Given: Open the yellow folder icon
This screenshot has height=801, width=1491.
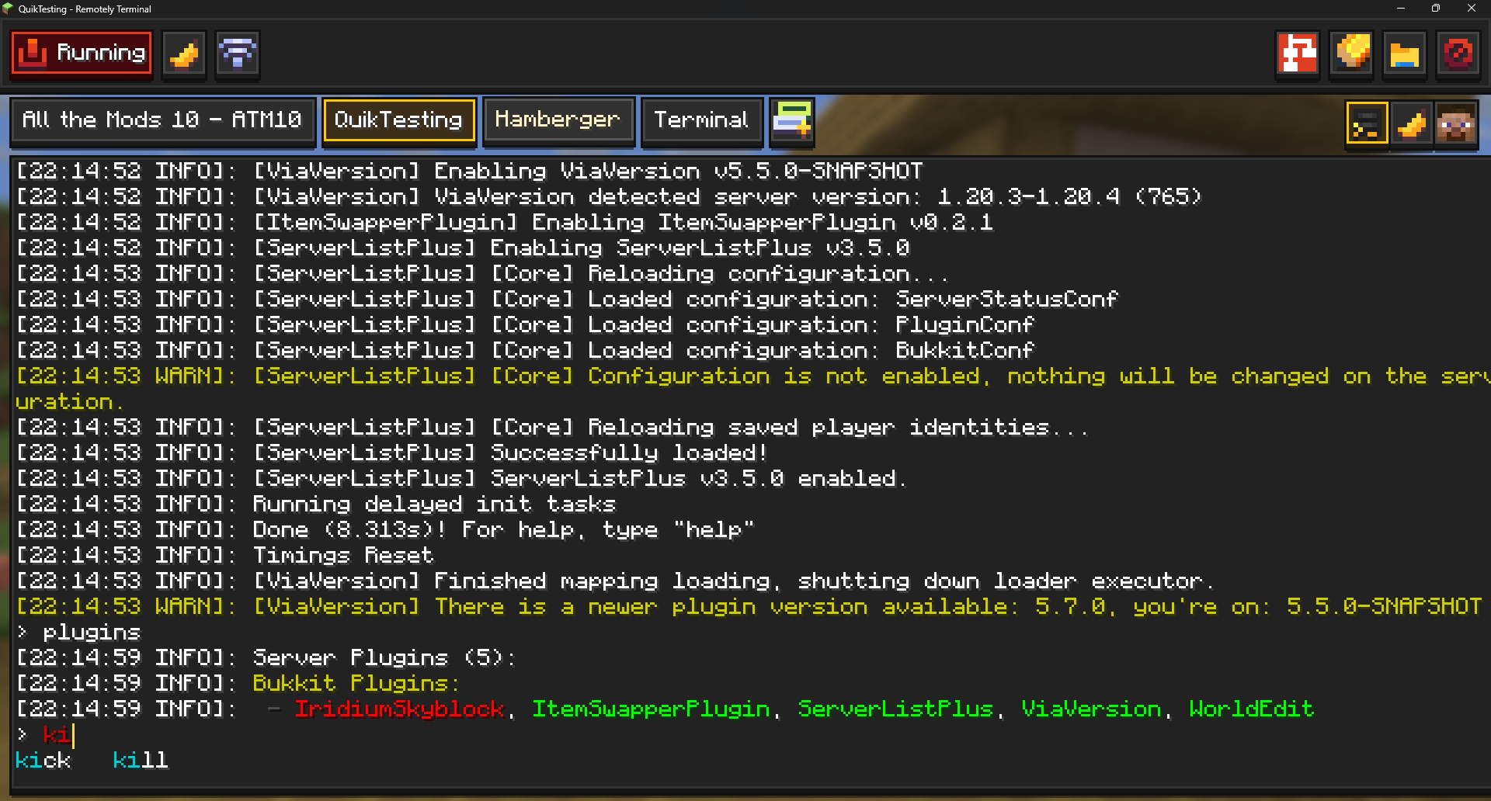Looking at the screenshot, I should coord(1405,54).
